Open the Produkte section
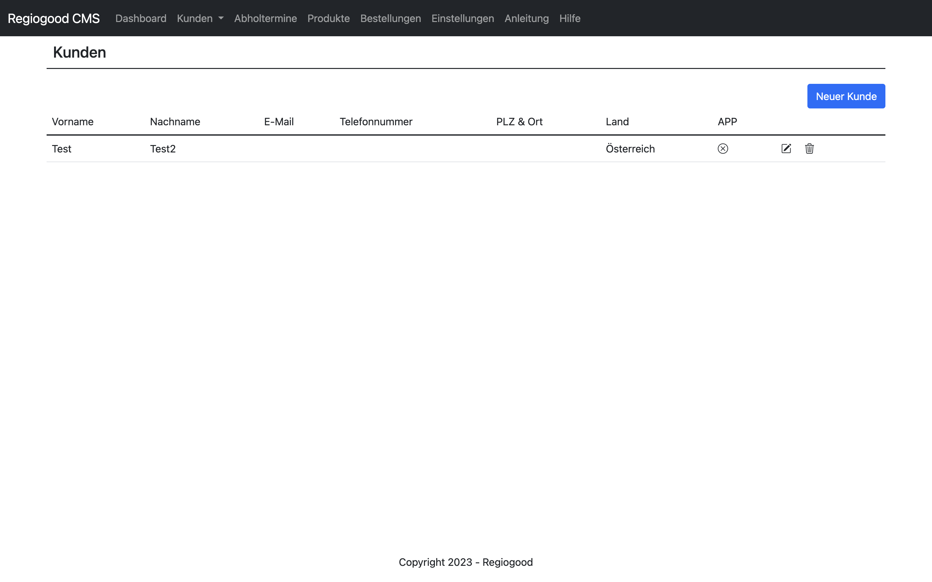Screen dimensions: 932x582 (328, 18)
